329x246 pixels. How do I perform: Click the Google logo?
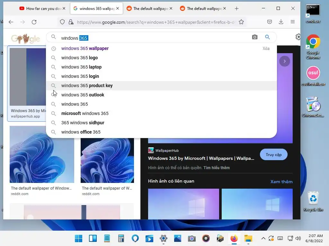tap(25, 38)
